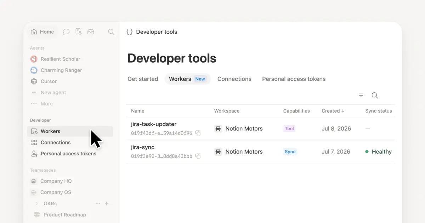Viewport: 425px width, 223px height.
Task: Sort by the Capabilities column header
Action: pyautogui.click(x=296, y=111)
